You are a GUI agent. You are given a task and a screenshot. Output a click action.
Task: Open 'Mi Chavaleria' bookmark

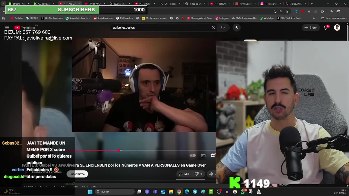(x=125, y=18)
